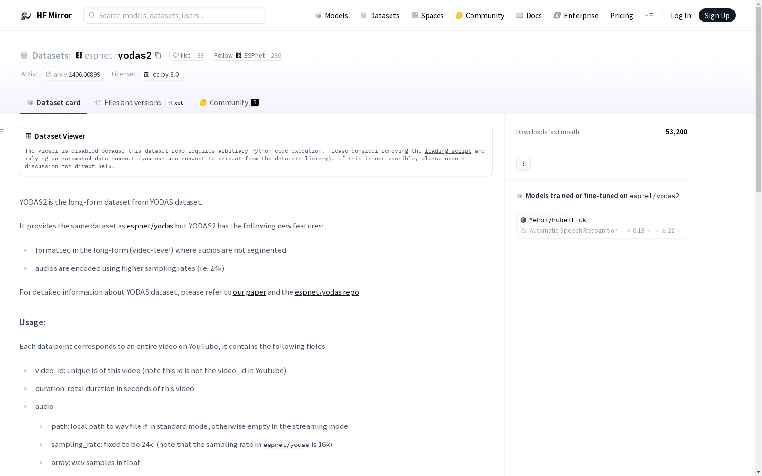Toggle the table of contents sidebar icon
The image size is (762, 476).
click(2, 131)
